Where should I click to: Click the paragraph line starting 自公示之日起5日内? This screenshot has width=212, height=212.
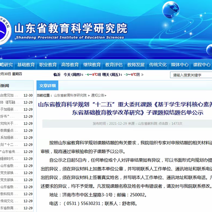(x=131, y=160)
